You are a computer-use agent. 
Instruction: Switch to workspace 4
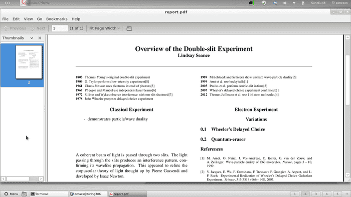(x=326, y=194)
